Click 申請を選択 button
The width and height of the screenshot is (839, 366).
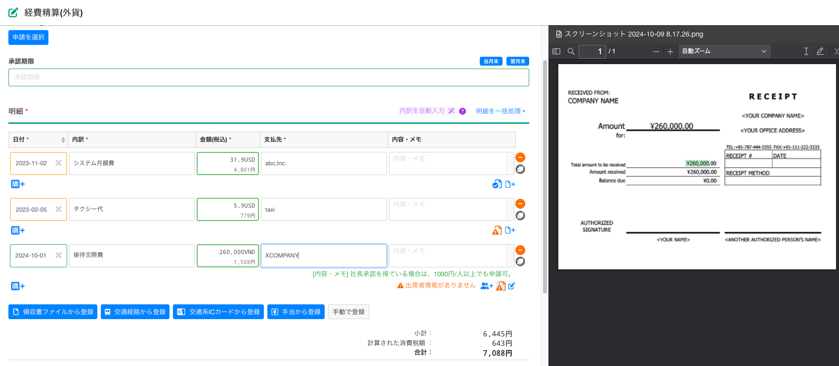pos(28,37)
